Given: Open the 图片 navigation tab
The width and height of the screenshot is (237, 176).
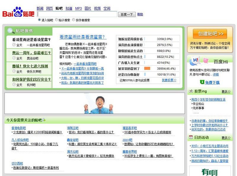Looking at the screenshot, I should tap(88, 9).
